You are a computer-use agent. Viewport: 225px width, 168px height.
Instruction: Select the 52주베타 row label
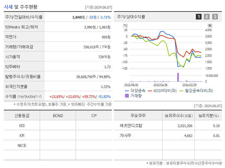[x=13, y=67]
